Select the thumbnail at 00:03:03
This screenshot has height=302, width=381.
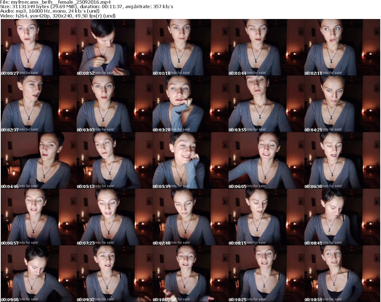[115, 104]
